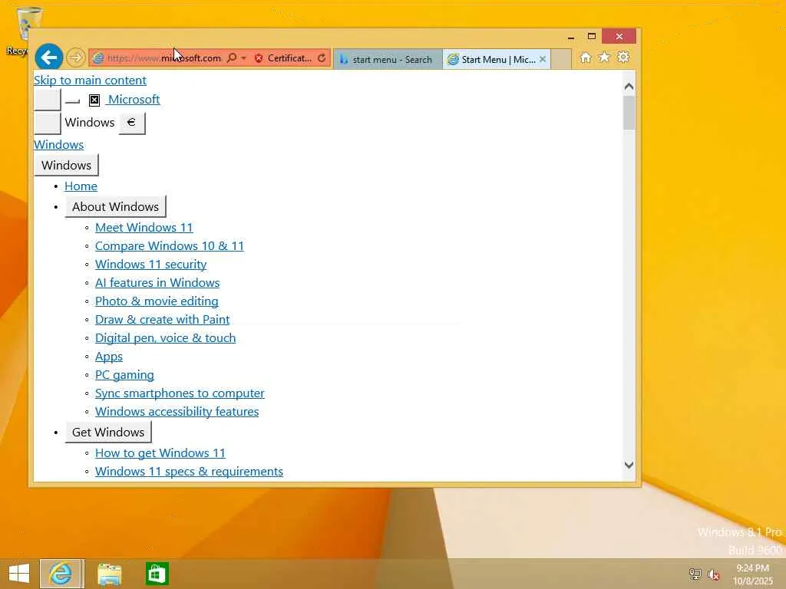The width and height of the screenshot is (786, 589).
Task: Open the 'PC gaming' link
Action: (124, 375)
